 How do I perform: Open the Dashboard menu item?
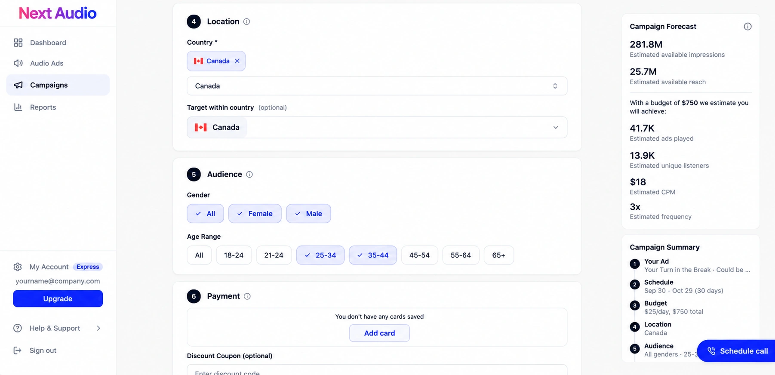coord(58,43)
